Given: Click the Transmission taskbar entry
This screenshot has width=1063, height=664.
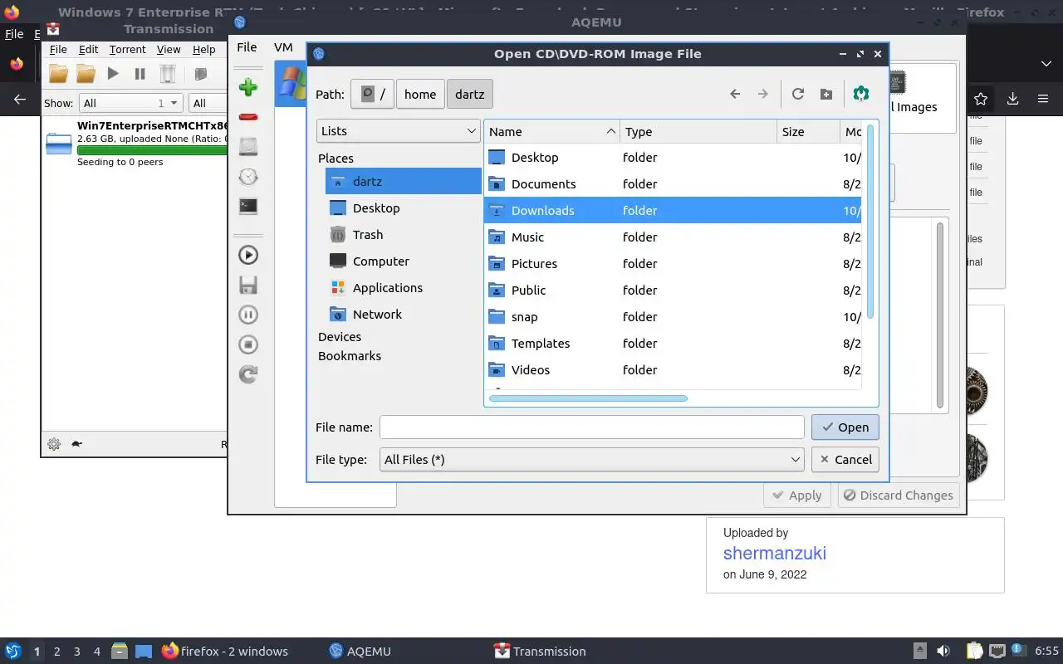Looking at the screenshot, I should click(x=540, y=651).
